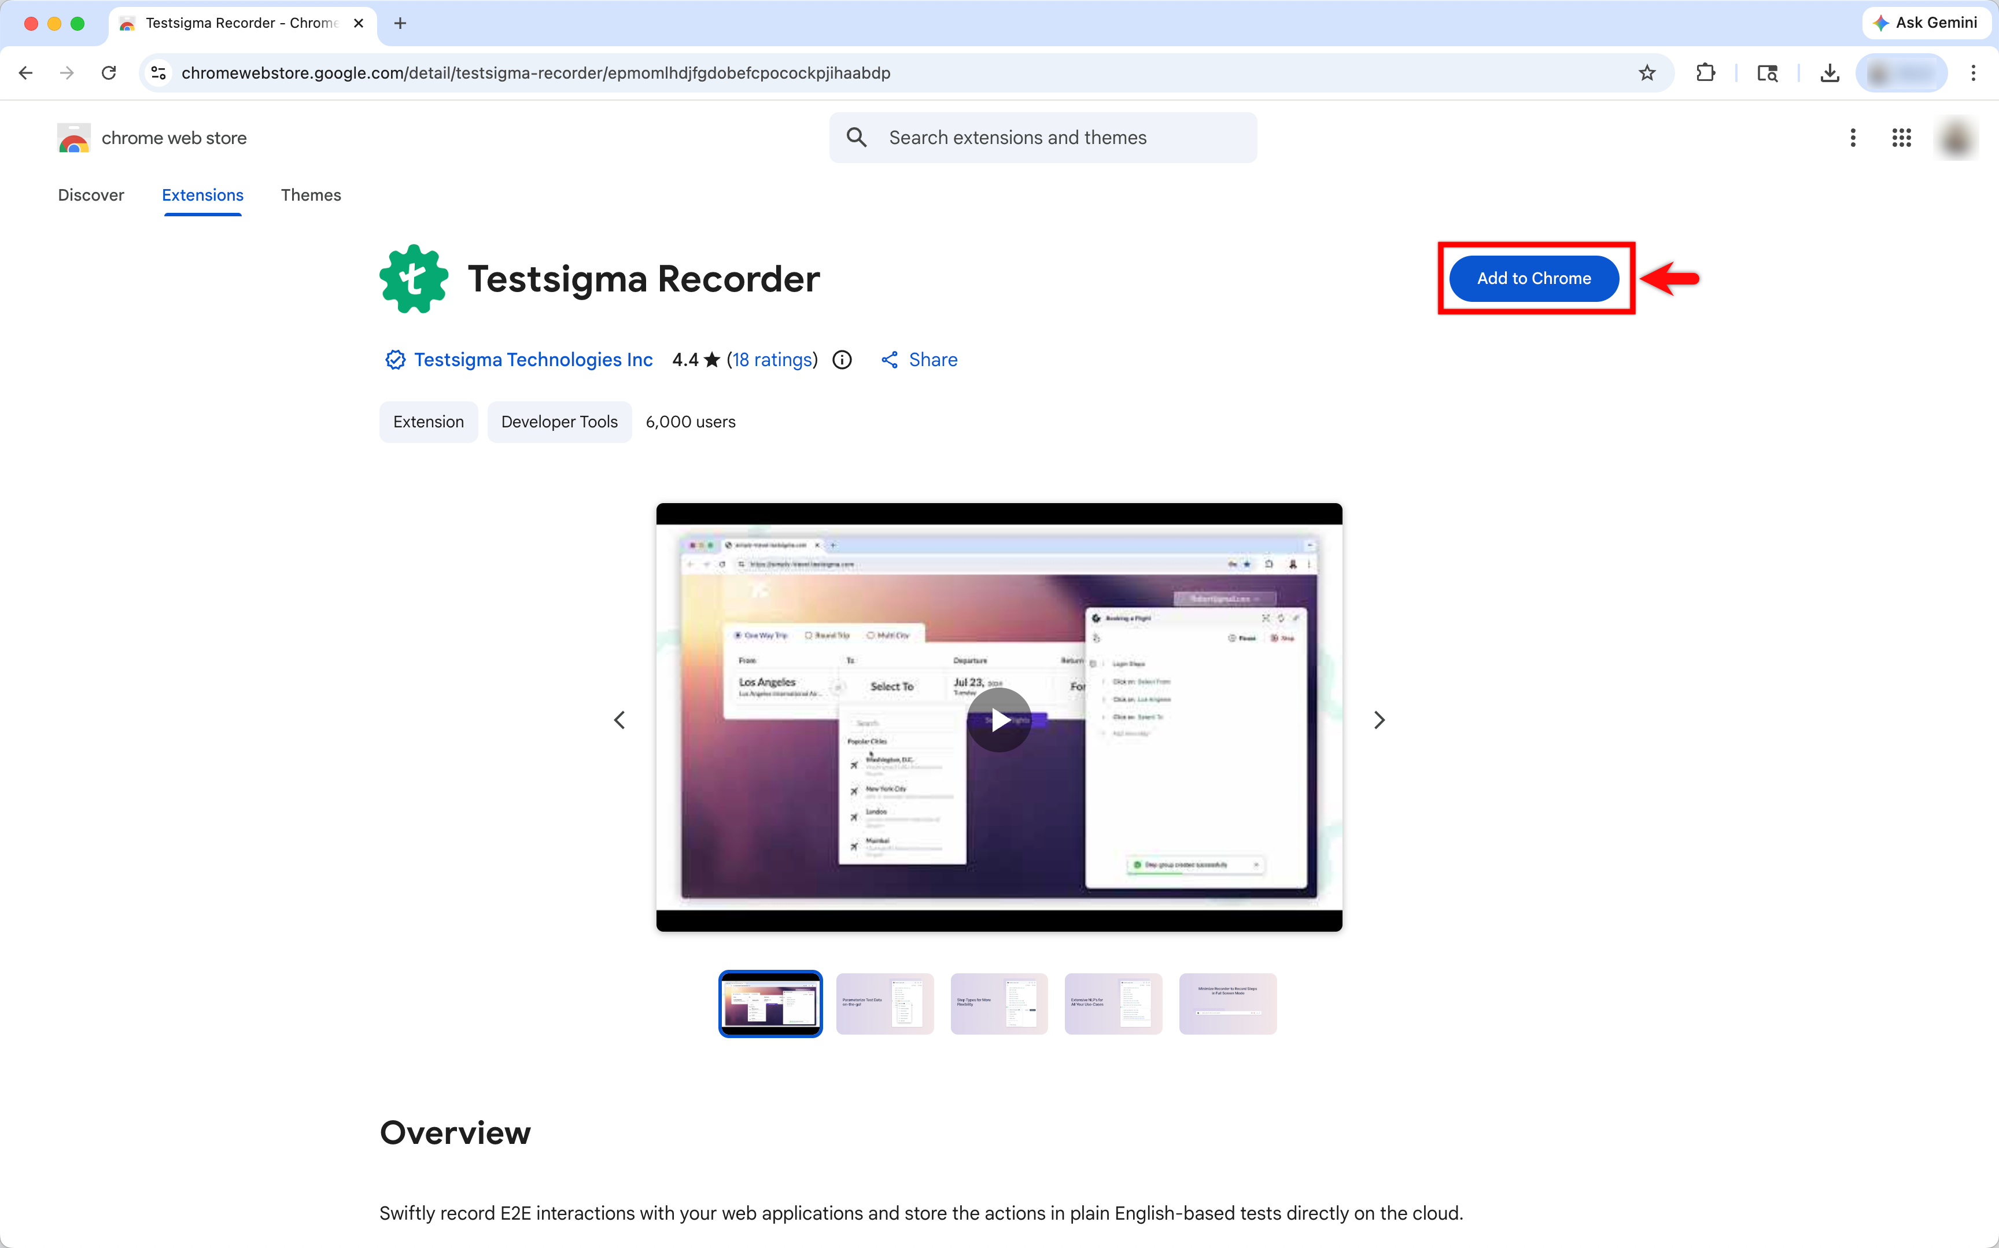Open the Chrome profile button

(x=1901, y=73)
